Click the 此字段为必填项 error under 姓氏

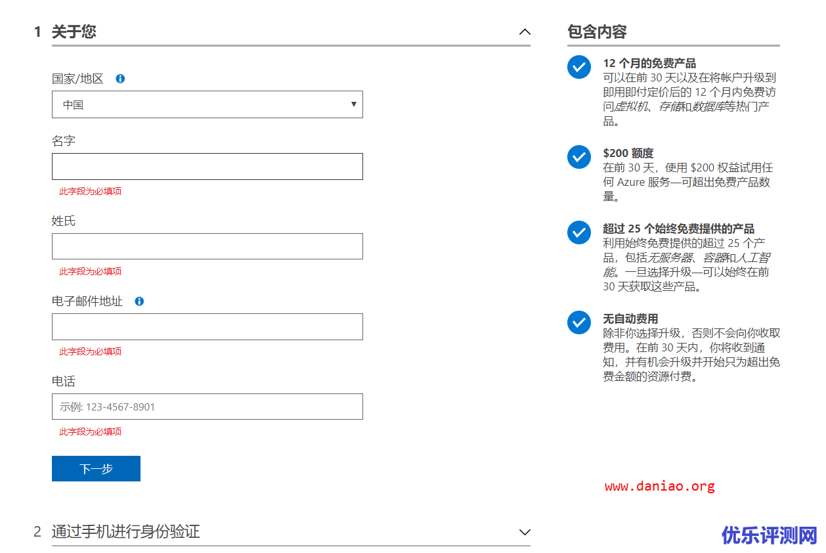click(91, 272)
